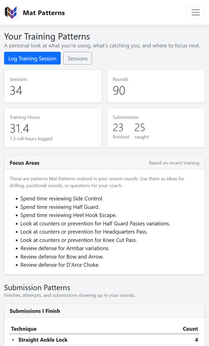The image size is (209, 346).
Task: Click the Count column header
Action: point(190,329)
